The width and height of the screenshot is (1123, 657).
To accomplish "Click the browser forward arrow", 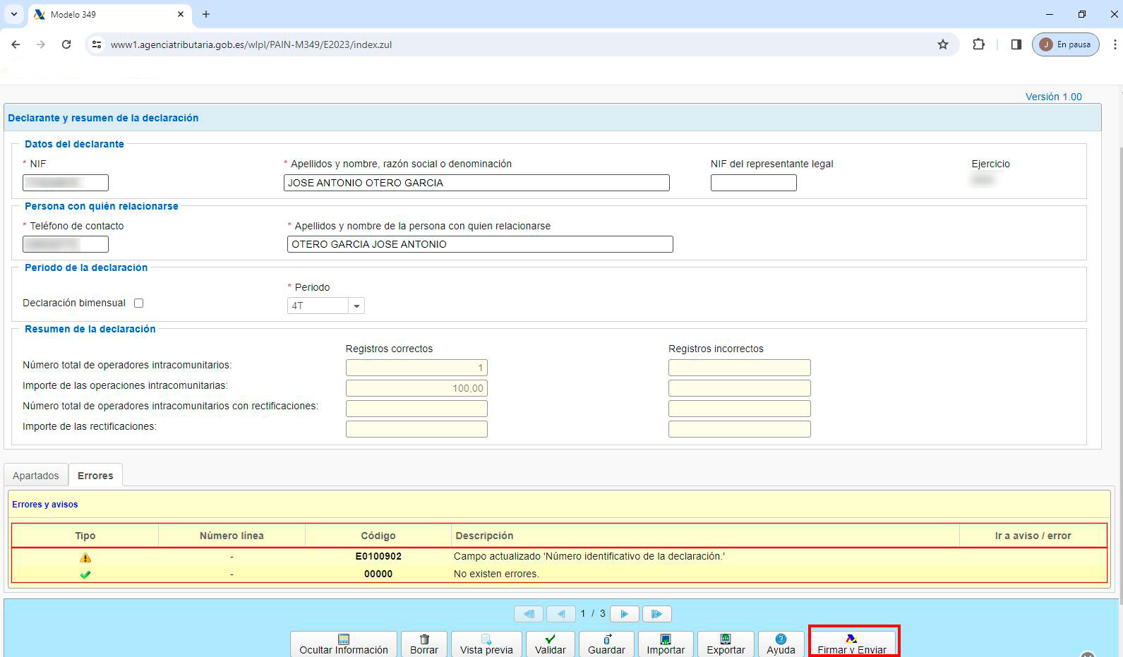I will pyautogui.click(x=41, y=44).
